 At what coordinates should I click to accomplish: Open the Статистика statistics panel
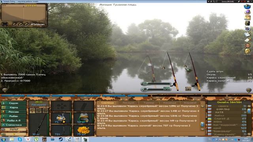(14, 125)
